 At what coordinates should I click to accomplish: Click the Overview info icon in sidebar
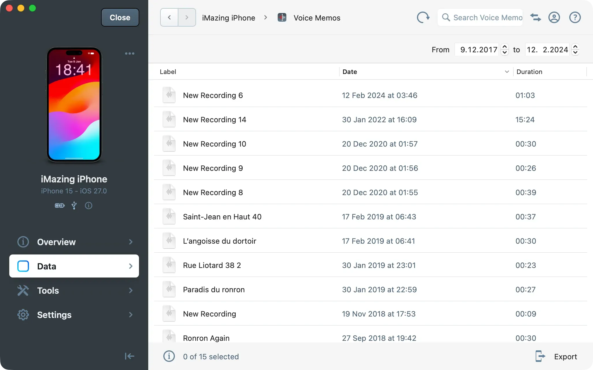[23, 242]
